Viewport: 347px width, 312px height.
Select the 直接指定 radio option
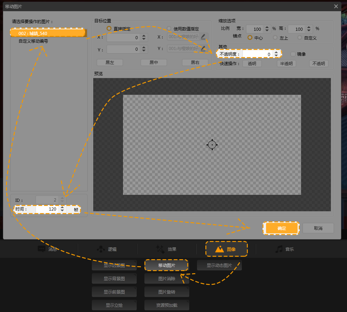pyautogui.click(x=109, y=29)
